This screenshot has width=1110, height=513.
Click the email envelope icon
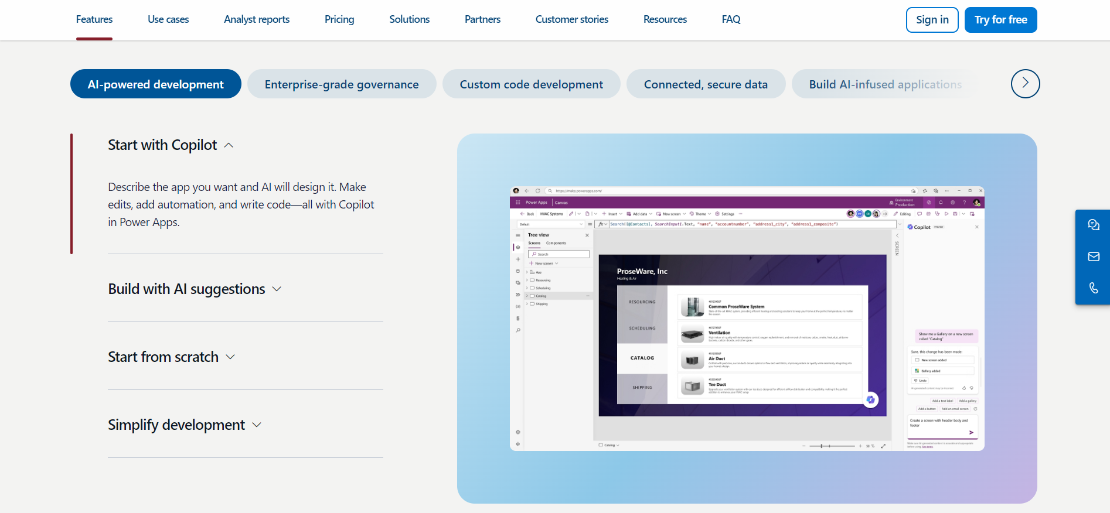[x=1093, y=256]
